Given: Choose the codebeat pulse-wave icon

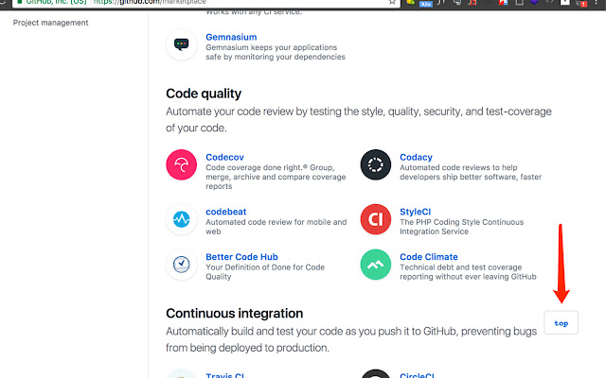Looking at the screenshot, I should (181, 219).
